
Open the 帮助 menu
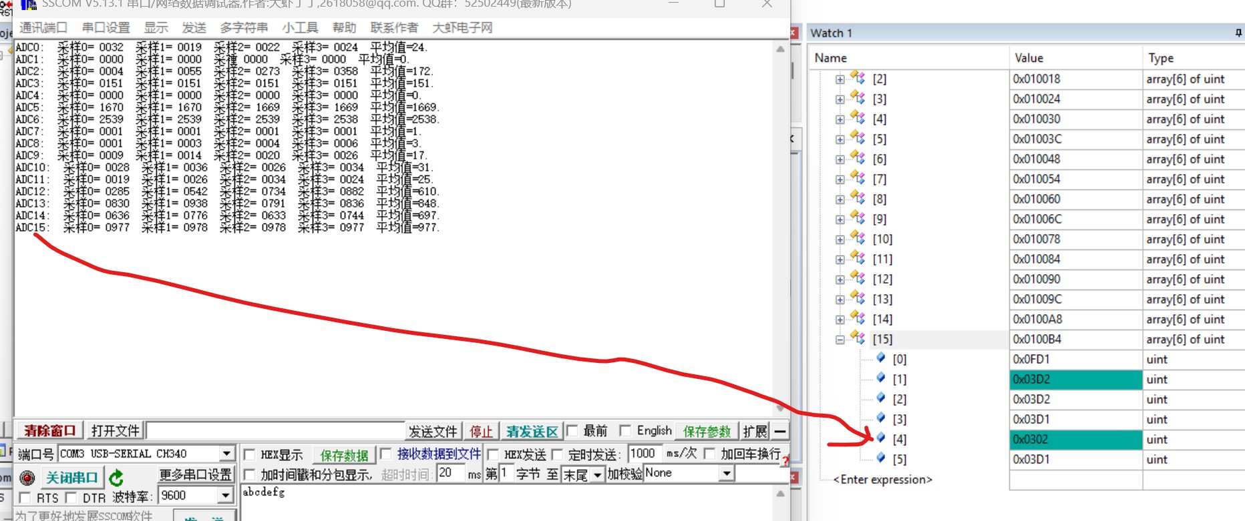pos(345,27)
